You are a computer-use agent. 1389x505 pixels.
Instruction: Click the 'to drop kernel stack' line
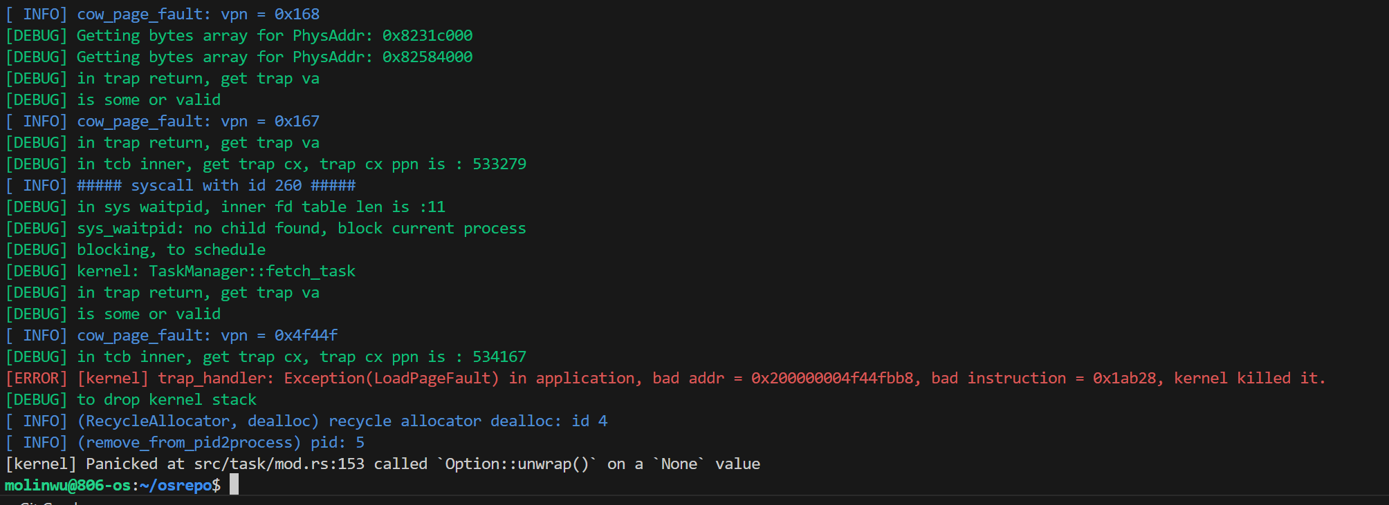tap(166, 400)
